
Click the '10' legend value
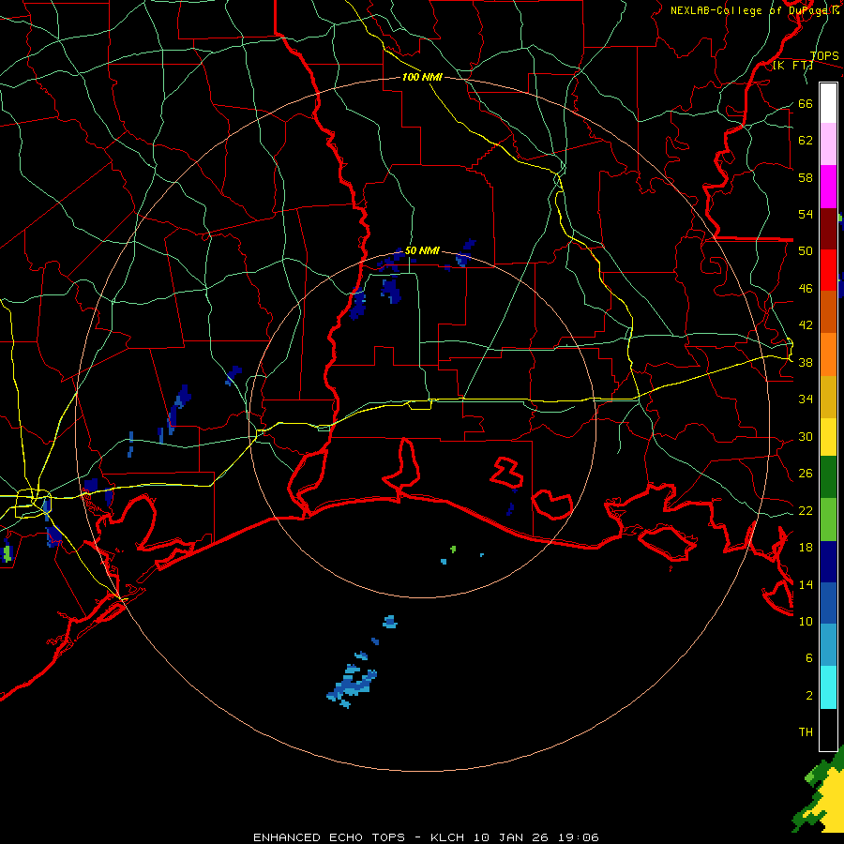pyautogui.click(x=806, y=621)
